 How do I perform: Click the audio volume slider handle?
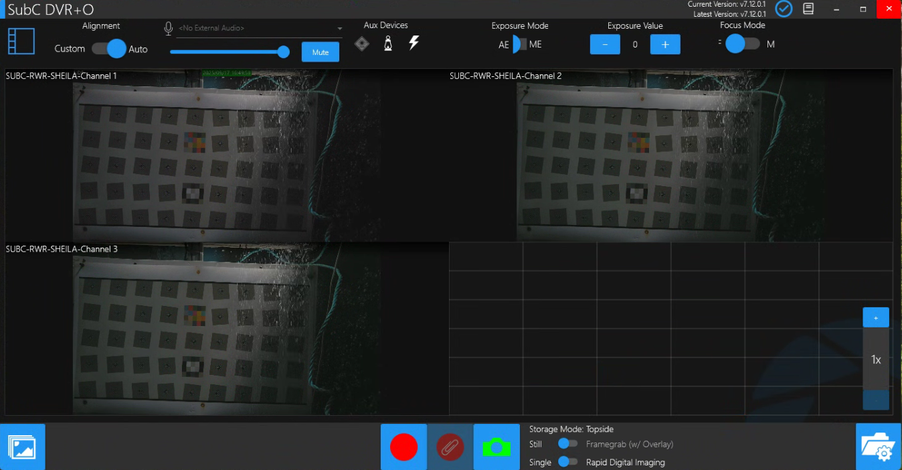click(284, 52)
